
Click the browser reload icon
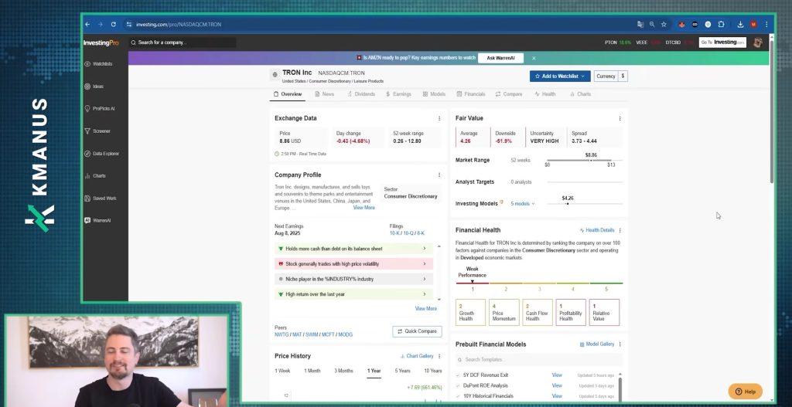point(114,25)
